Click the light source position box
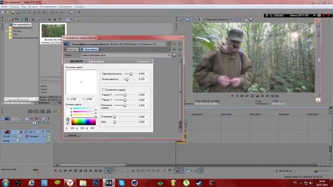This screenshot has width=333, height=187. pyautogui.click(x=81, y=82)
